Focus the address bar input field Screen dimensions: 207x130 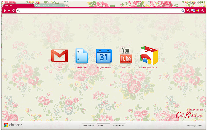coord(100,11)
